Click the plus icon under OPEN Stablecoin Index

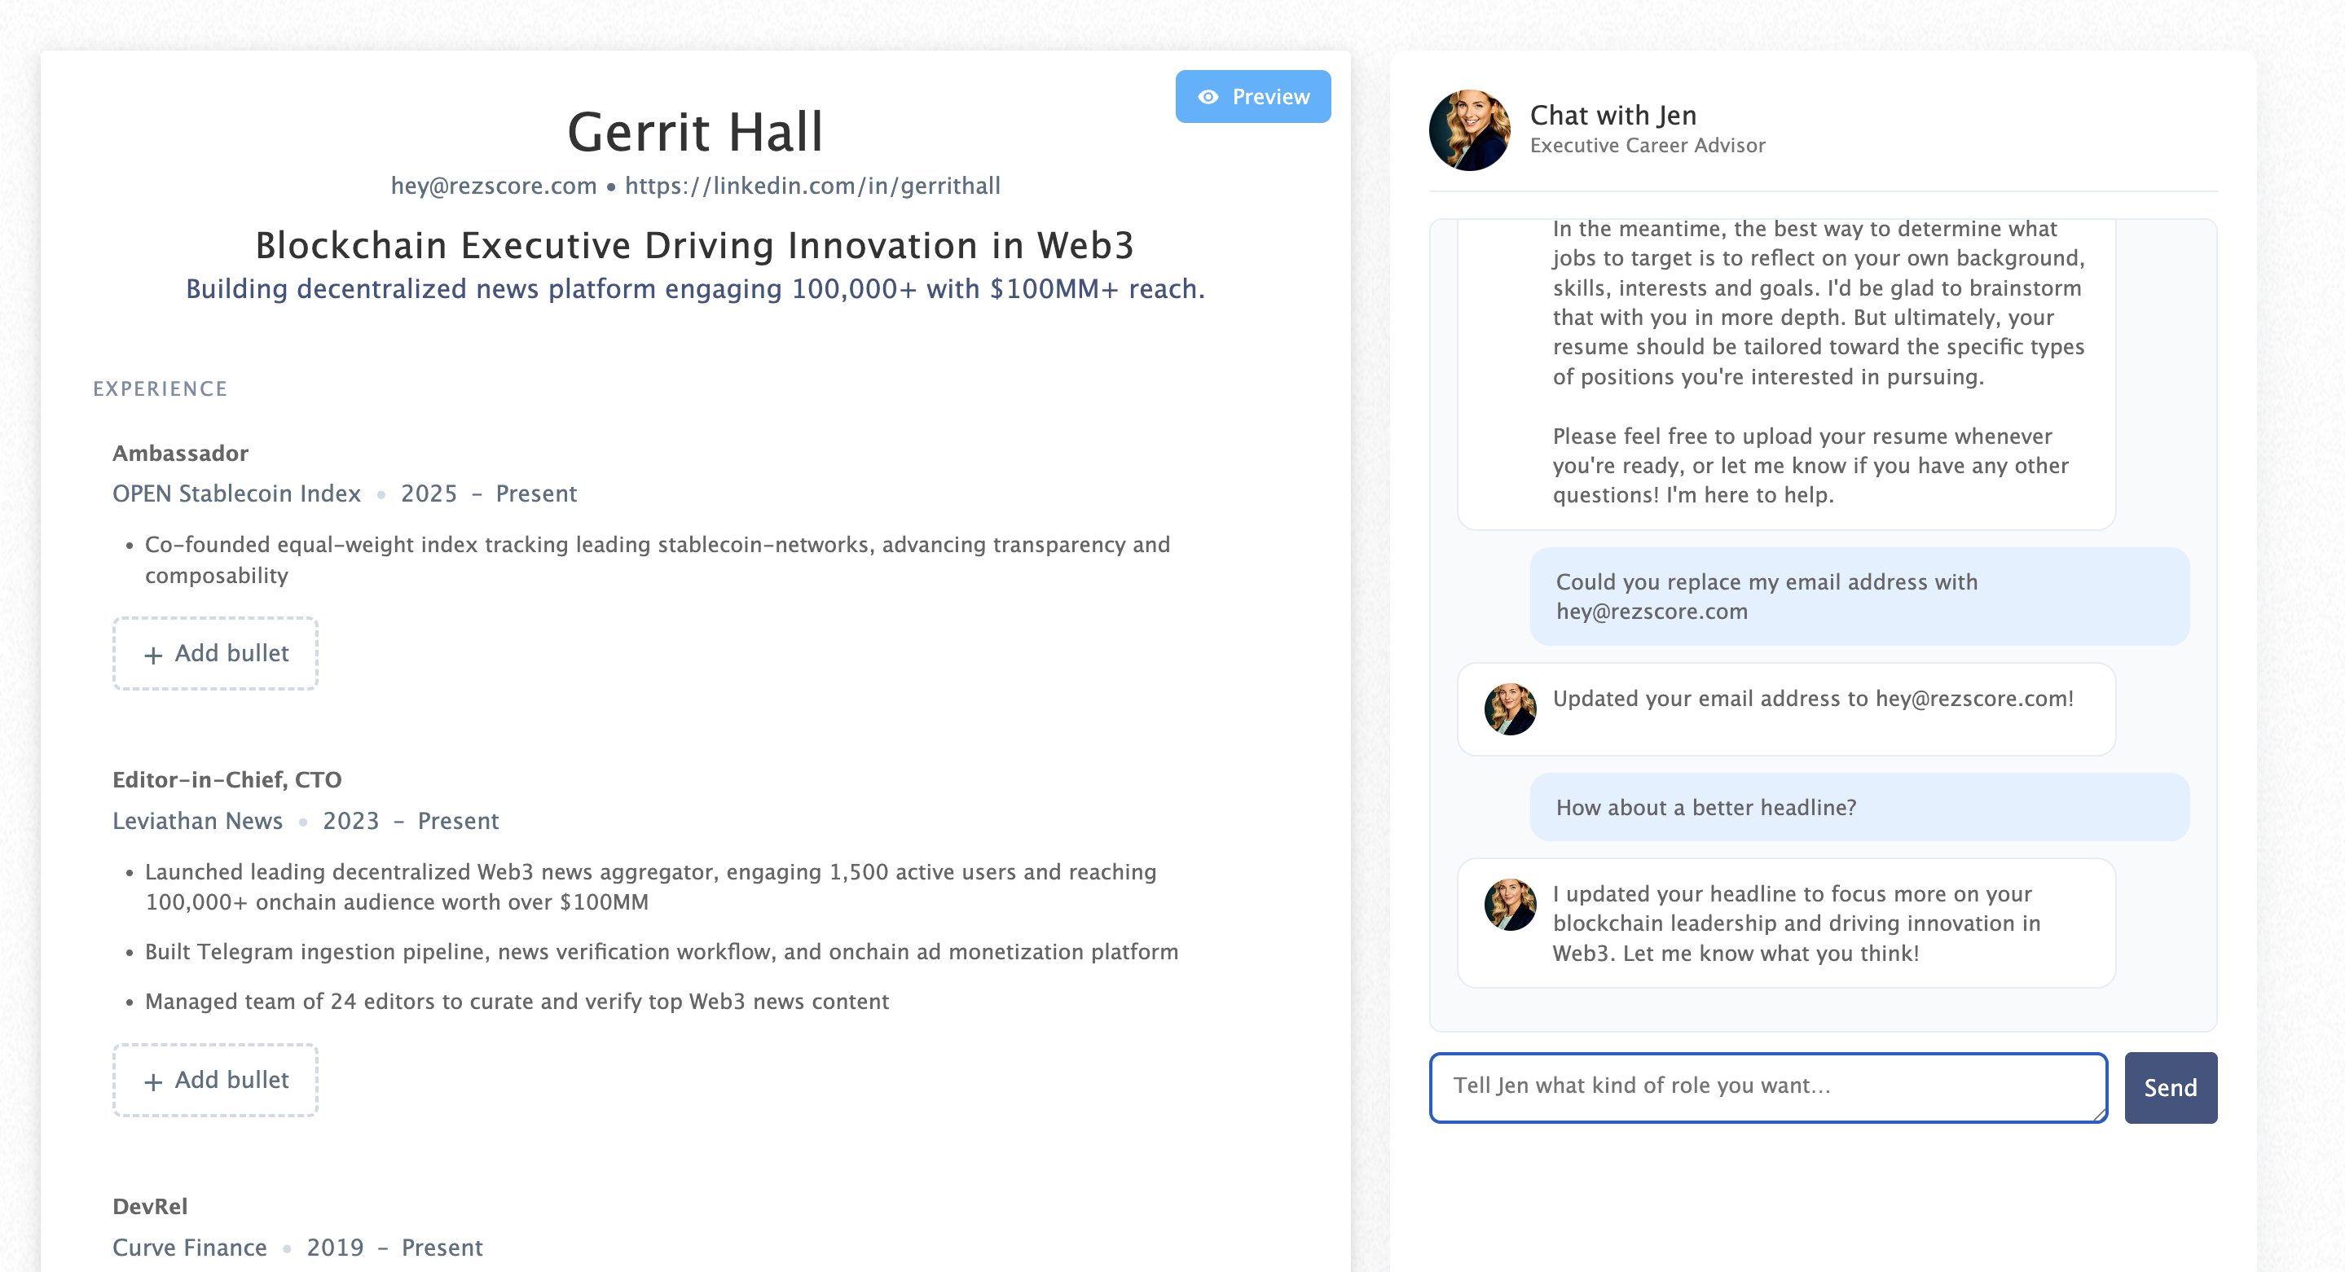pos(153,655)
